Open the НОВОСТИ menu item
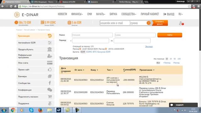Image resolution: width=201 pixels, height=113 pixels. (x=62, y=14)
